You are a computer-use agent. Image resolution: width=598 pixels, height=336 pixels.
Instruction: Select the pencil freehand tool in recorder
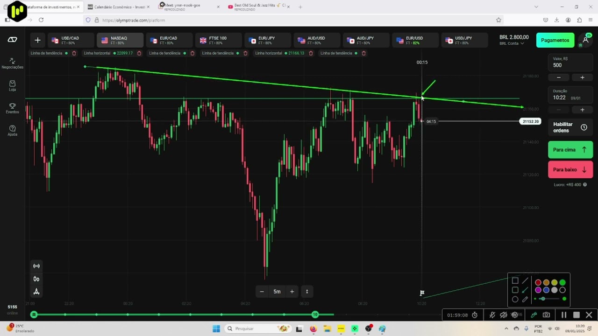coord(525,300)
